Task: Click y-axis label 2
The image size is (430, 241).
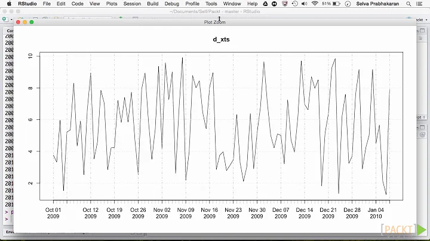Action: pos(30,183)
